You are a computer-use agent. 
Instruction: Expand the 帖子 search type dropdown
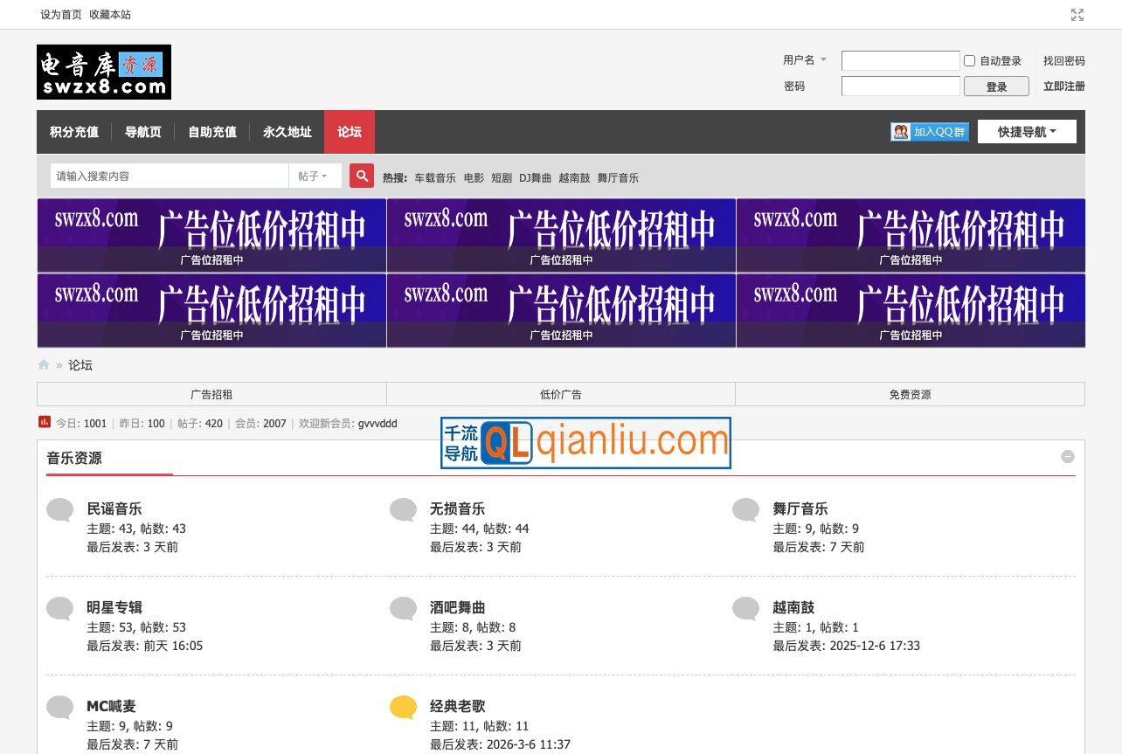[x=314, y=176]
